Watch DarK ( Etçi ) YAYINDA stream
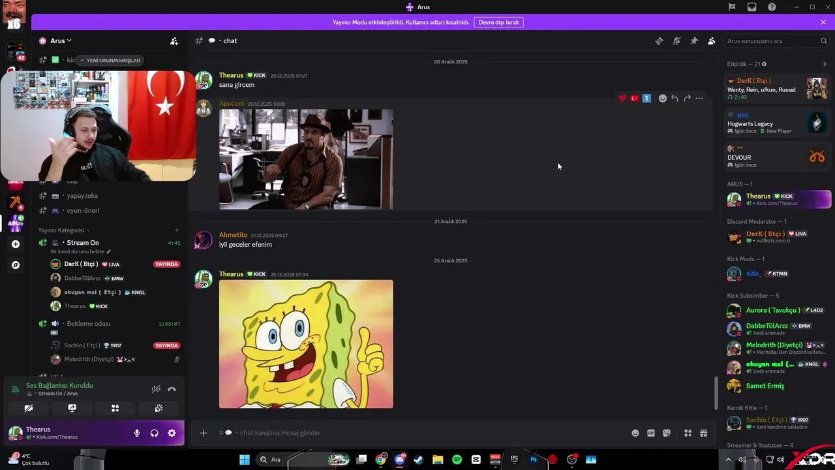Image resolution: width=835 pixels, height=470 pixels. pyautogui.click(x=166, y=264)
